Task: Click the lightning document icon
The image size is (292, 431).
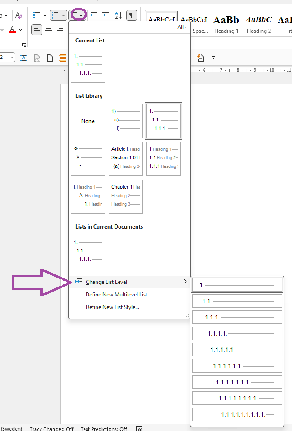Action: [x=200, y=58]
